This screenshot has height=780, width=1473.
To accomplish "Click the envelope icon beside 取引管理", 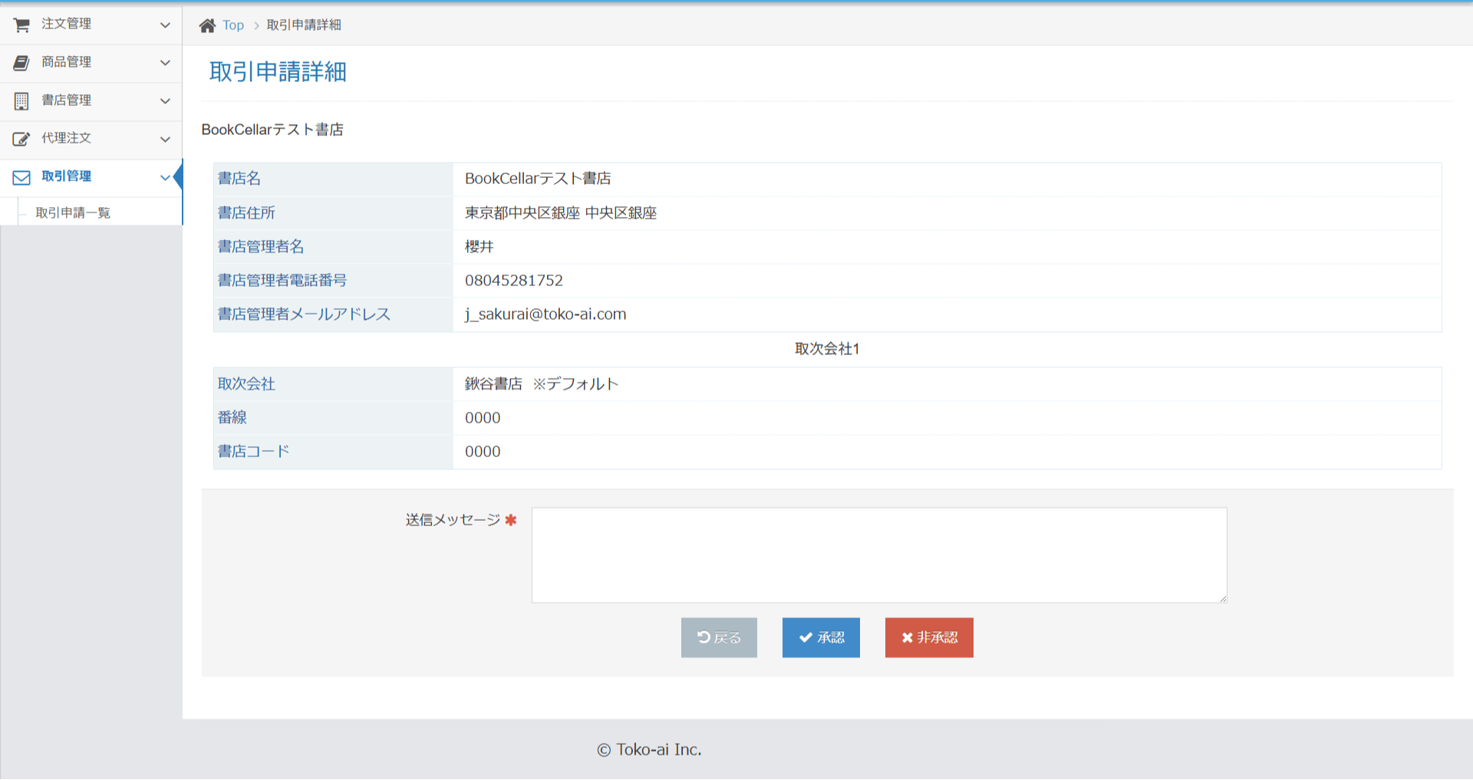I will (20, 177).
